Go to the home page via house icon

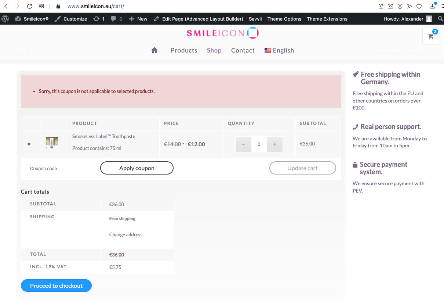(x=154, y=50)
